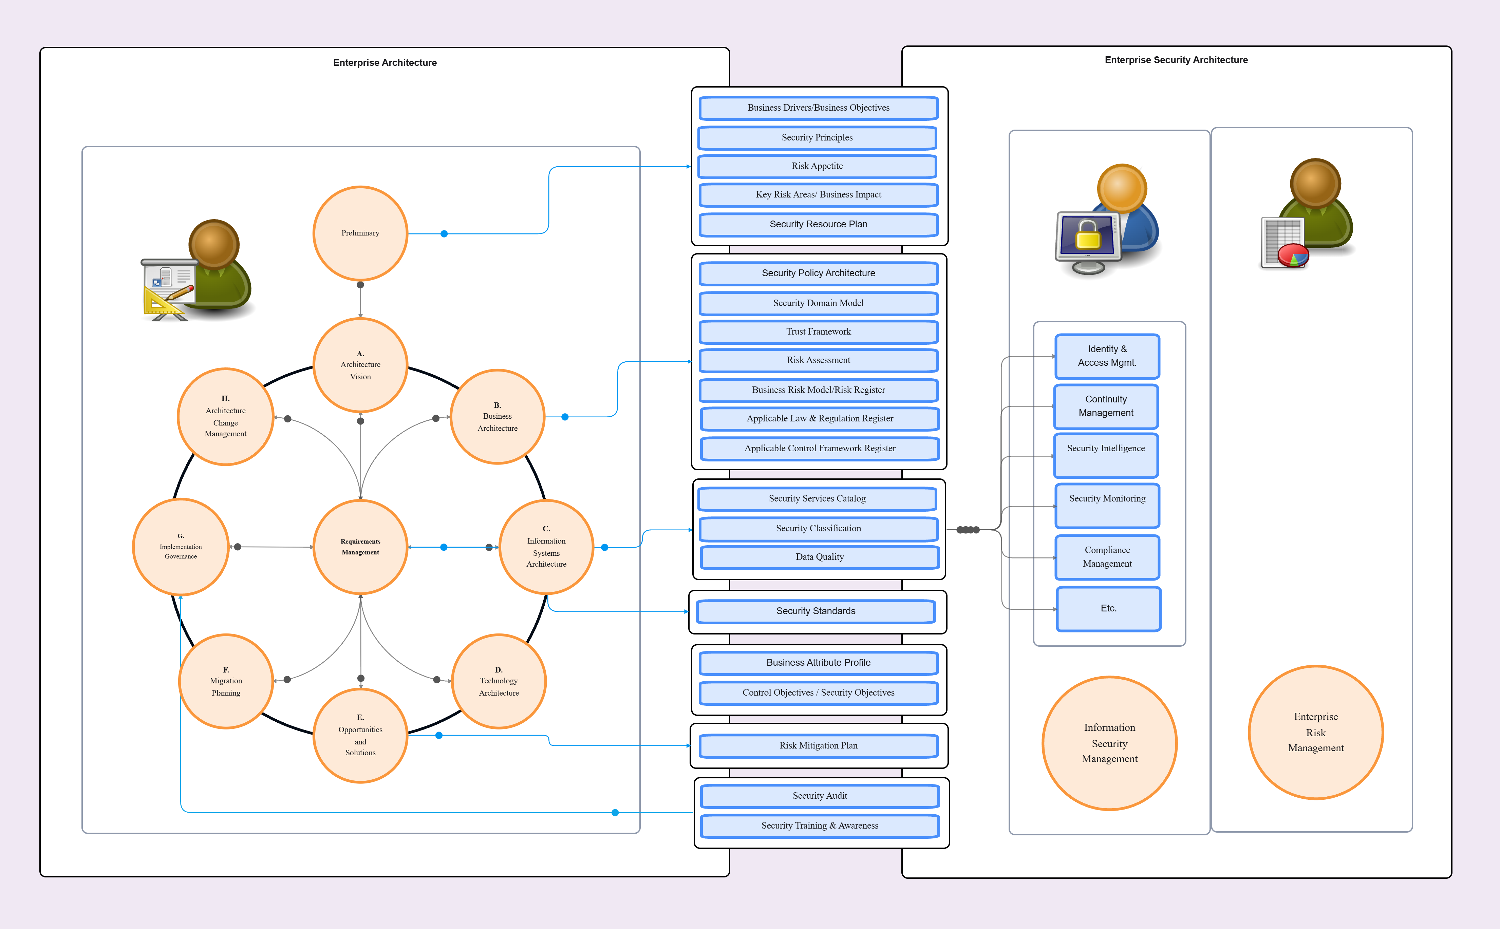
Task: Click the Opportunities and Solutions circle
Action: click(360, 736)
